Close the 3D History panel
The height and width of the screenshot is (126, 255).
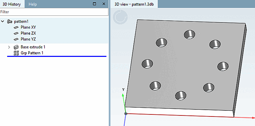(104, 4)
